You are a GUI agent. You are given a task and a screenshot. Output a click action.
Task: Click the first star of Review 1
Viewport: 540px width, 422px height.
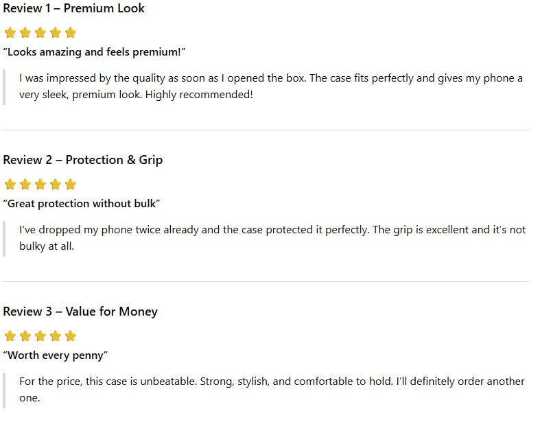click(10, 33)
